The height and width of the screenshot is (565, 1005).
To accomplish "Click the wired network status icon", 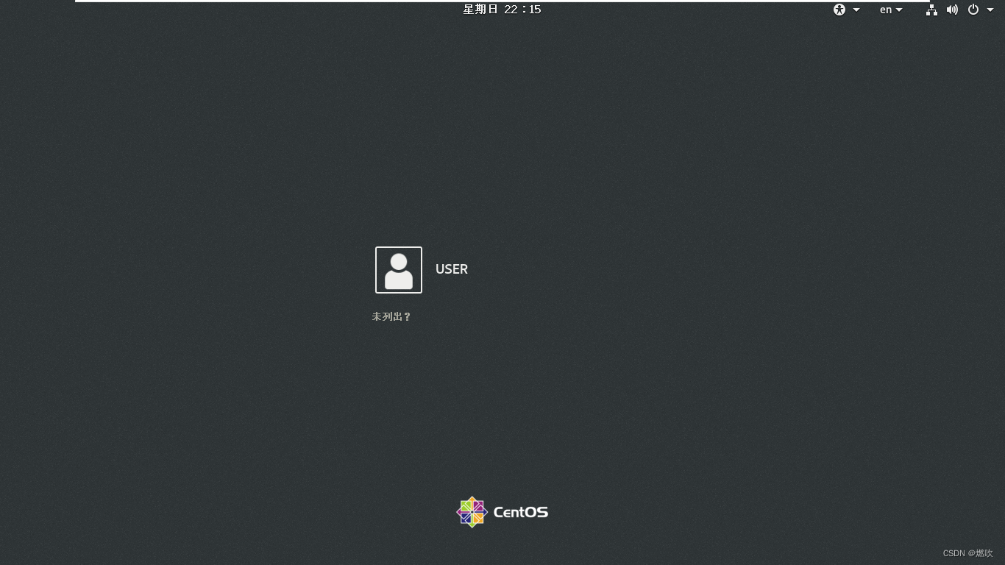I will tap(931, 10).
